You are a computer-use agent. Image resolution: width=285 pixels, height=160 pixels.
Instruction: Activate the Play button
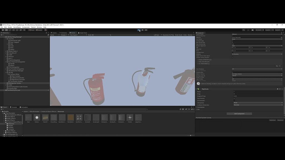[139, 30]
